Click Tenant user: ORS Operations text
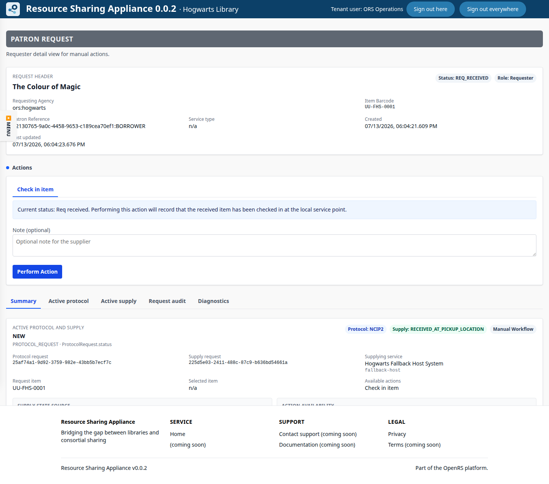This screenshot has width=549, height=484. pyautogui.click(x=367, y=9)
